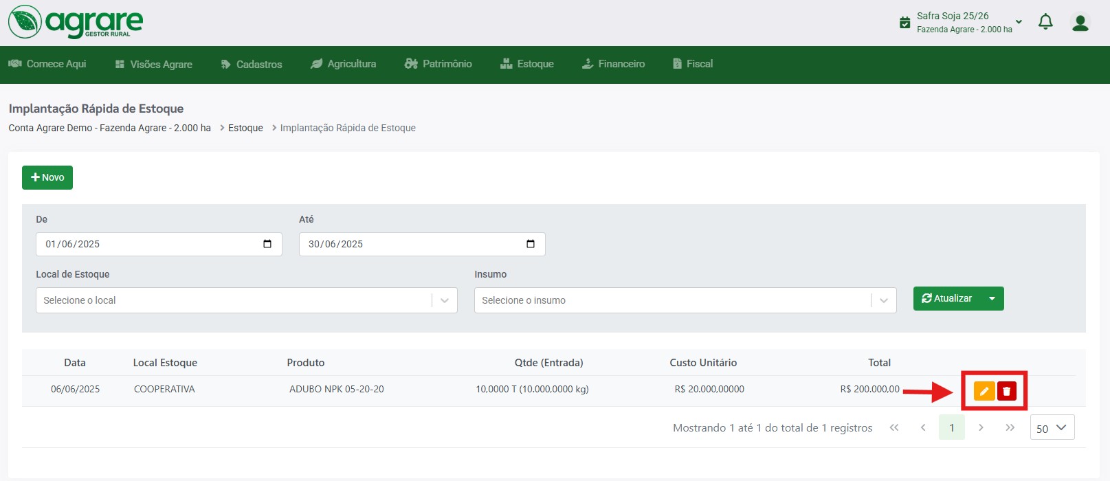Viewport: 1110px width, 481px height.
Task: Open calendar picker in Até date field
Action: point(531,244)
